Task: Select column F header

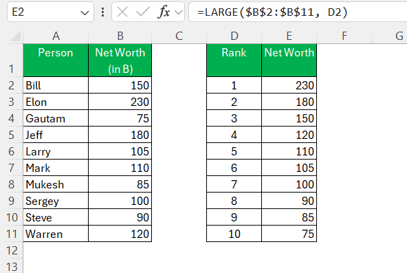Action: click(x=344, y=36)
